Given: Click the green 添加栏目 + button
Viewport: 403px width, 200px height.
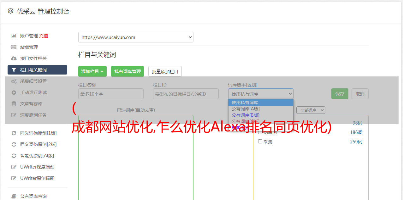Looking at the screenshot, I should click(92, 71).
